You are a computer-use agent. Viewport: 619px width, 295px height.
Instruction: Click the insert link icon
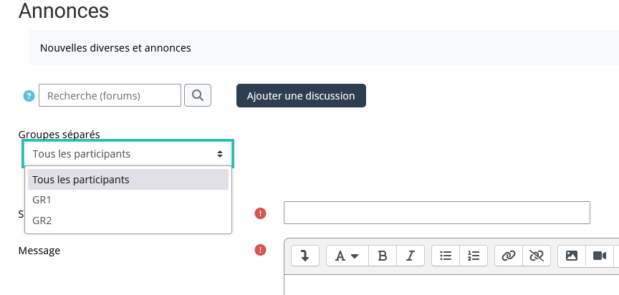pyautogui.click(x=509, y=256)
